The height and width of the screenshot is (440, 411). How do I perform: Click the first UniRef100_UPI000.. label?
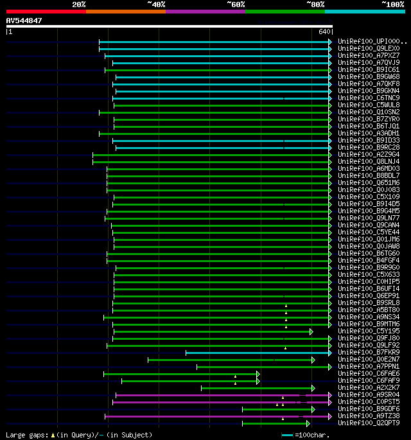pos(372,42)
